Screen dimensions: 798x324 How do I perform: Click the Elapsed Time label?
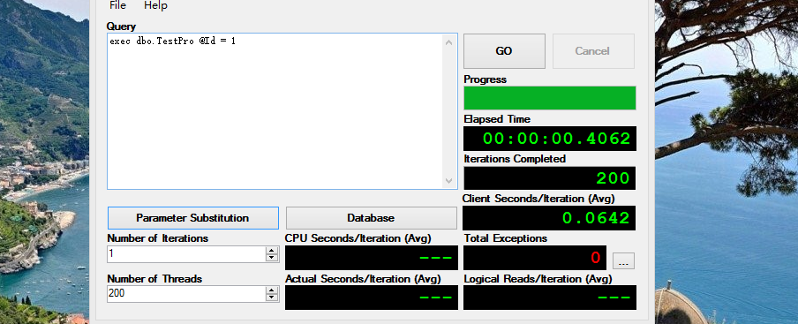pos(497,119)
